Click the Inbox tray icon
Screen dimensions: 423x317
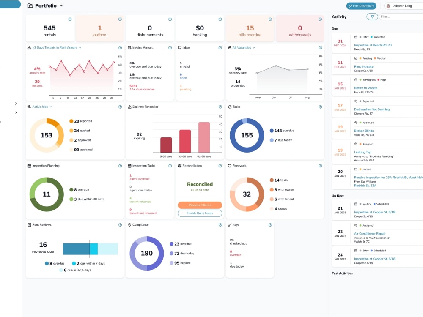180,48
